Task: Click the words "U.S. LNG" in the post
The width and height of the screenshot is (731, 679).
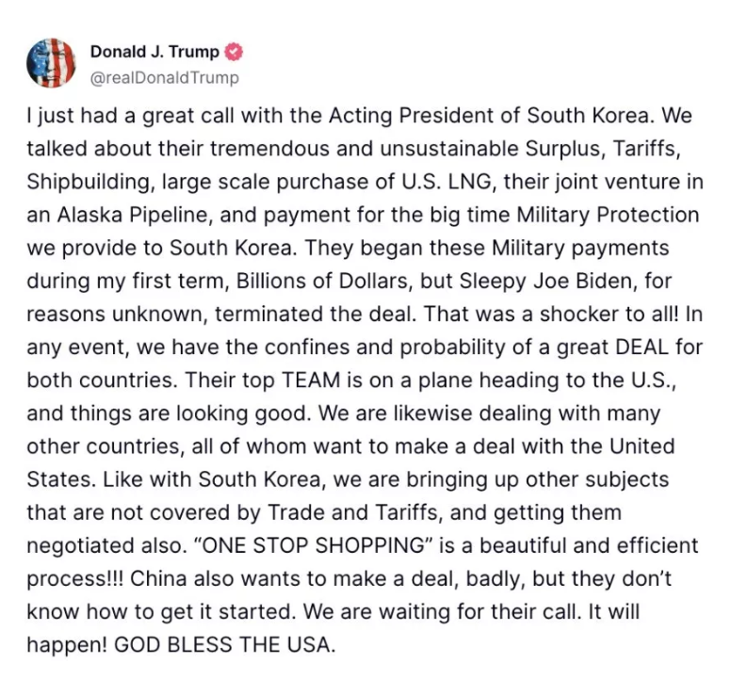Action: coord(409,182)
